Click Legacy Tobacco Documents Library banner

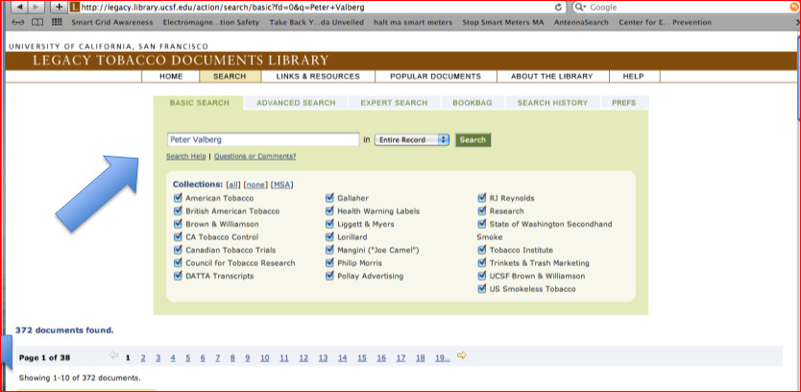[181, 61]
